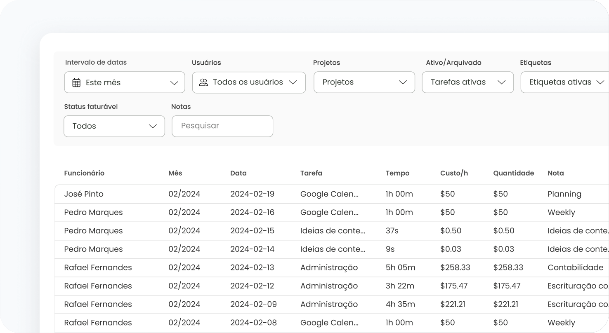Click the calendar icon in date range

[x=76, y=83]
